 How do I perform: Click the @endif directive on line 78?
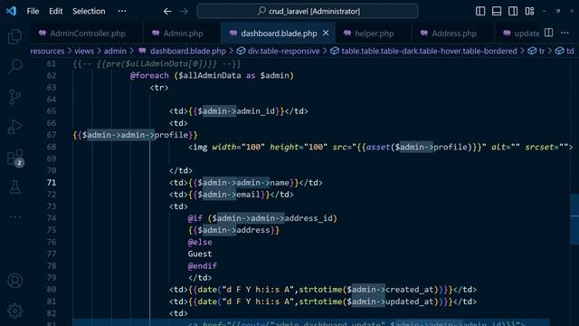click(203, 265)
